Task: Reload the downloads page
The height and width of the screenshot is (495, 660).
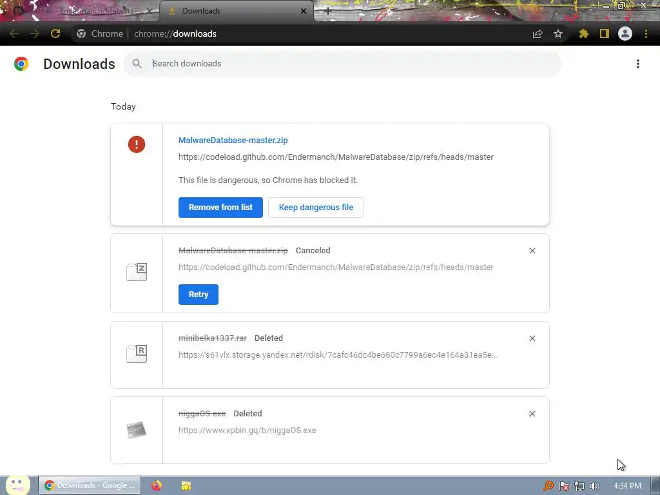Action: click(x=55, y=34)
